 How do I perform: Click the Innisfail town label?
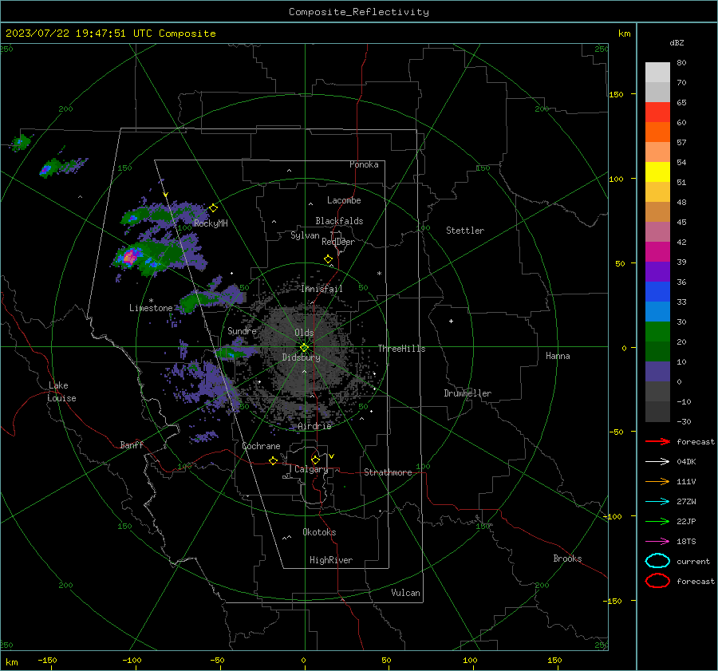(322, 289)
